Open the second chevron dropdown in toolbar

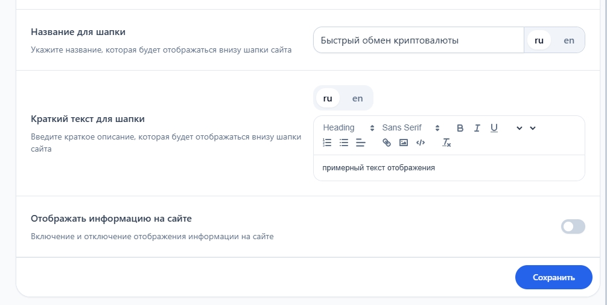[x=532, y=128]
